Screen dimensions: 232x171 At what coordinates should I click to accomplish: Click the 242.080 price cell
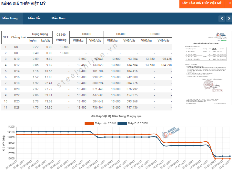pos(132,77)
